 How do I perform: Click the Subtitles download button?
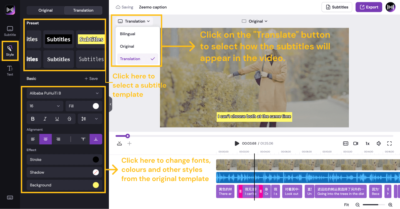337,7
